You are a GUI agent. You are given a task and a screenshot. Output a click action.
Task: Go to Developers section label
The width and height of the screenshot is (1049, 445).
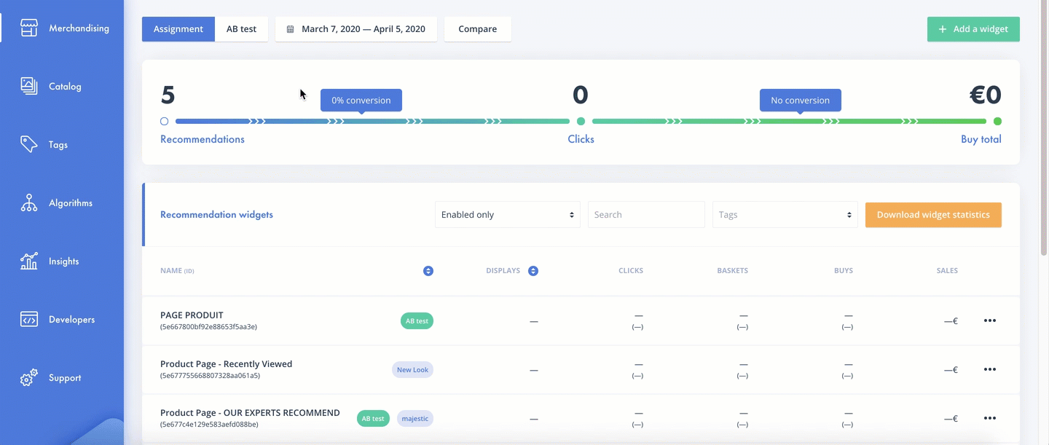tap(71, 319)
